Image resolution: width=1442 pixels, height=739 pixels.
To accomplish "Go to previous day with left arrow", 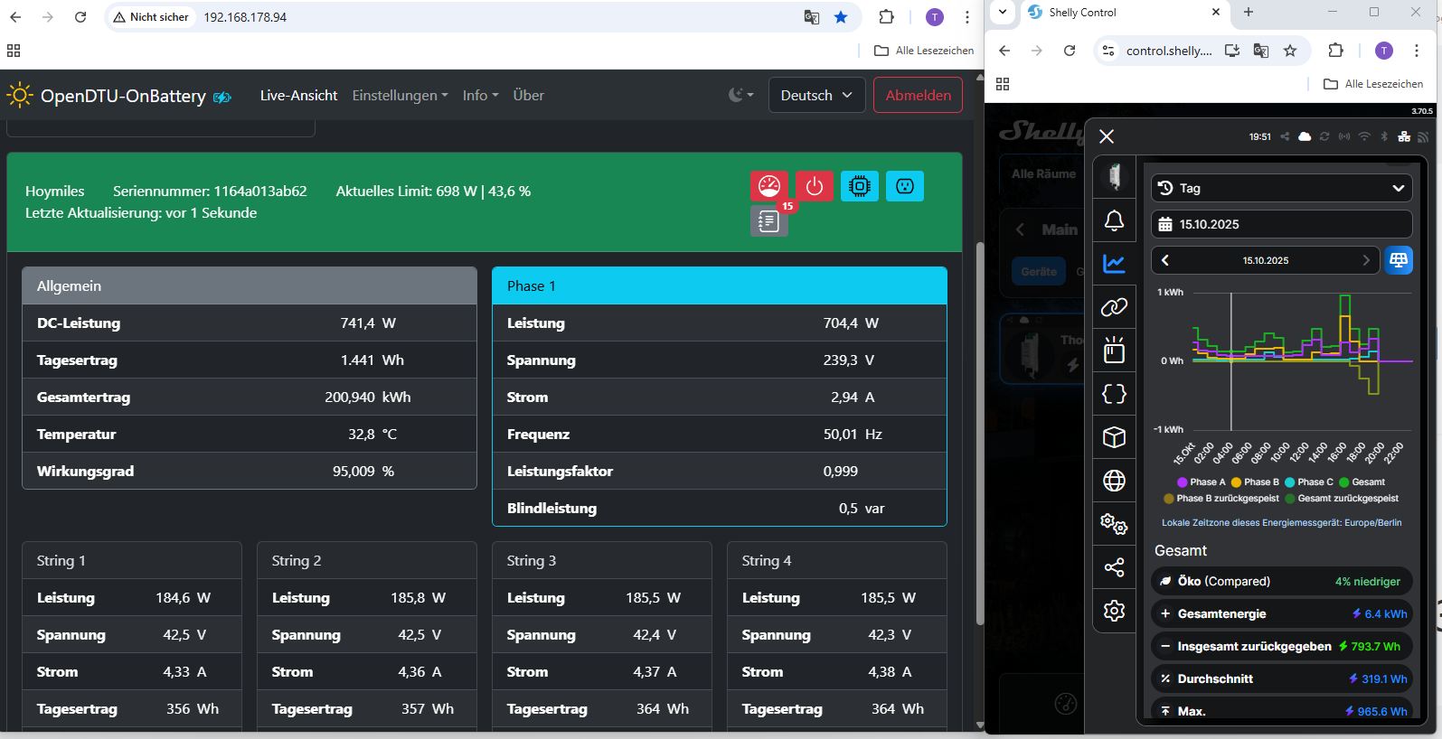I will pyautogui.click(x=1165, y=260).
